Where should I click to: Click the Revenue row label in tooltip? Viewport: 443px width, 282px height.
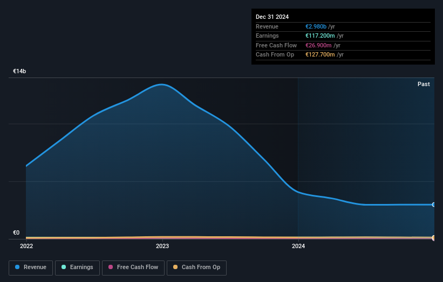click(x=267, y=26)
